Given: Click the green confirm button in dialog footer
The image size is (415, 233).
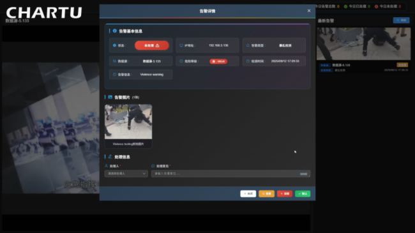Looking at the screenshot, I should coord(303,193).
